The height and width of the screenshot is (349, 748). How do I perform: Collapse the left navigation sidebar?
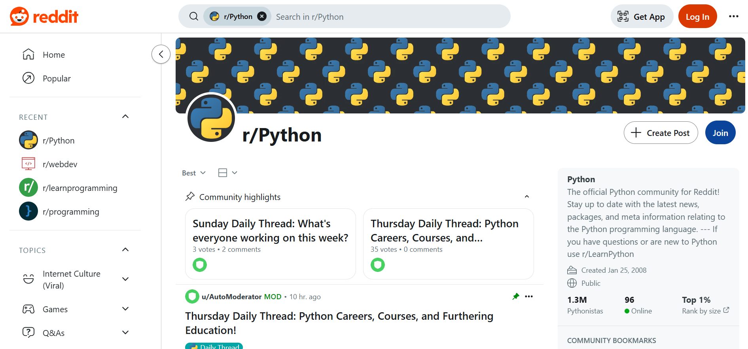point(161,54)
